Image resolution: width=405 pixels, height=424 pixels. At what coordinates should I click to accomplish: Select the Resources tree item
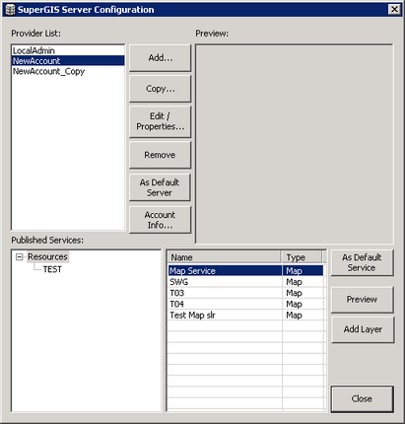point(47,256)
